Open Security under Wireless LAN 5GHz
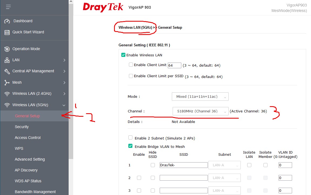Screen dimensions: 311x195 (x=22, y=127)
